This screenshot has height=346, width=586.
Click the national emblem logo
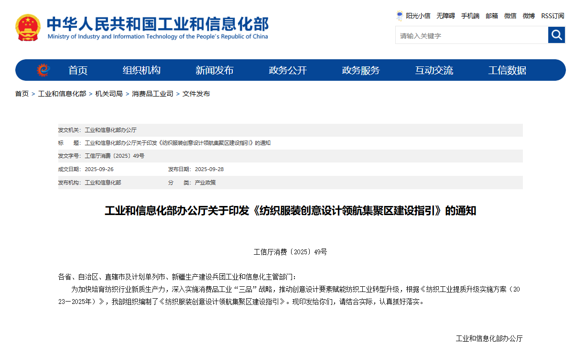click(x=28, y=28)
